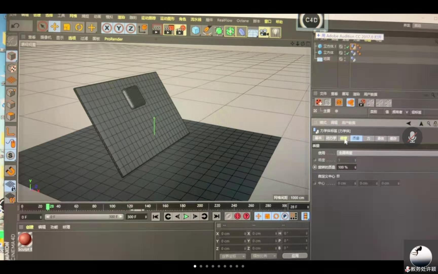Add a light using the lightbulb icon
This screenshot has height=274, width=438.
coord(276,32)
